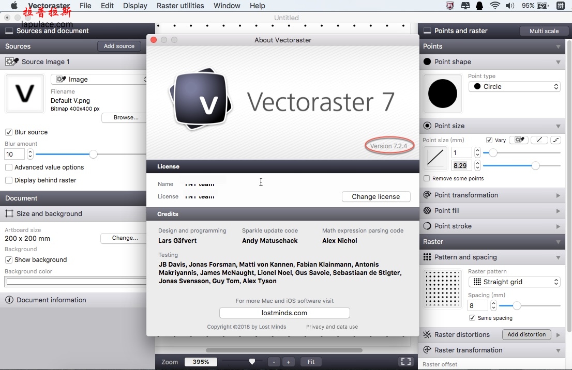572x370 pixels.
Task: Collapse the Pattern and spacing section arrow
Action: tap(558, 257)
